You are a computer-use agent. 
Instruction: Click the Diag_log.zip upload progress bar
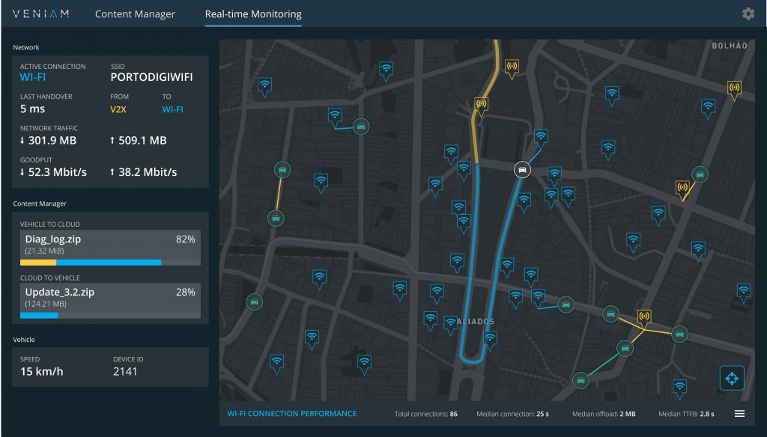pos(110,263)
